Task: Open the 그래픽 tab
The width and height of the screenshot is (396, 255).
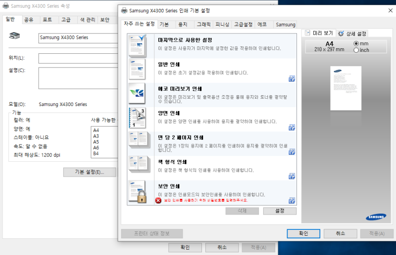Action: point(203,25)
